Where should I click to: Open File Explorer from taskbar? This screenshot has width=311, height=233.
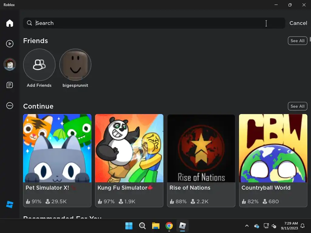tap(156, 226)
